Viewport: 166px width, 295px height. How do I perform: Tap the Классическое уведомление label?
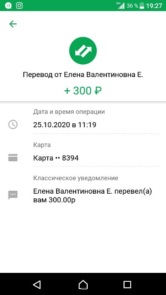(x=76, y=178)
